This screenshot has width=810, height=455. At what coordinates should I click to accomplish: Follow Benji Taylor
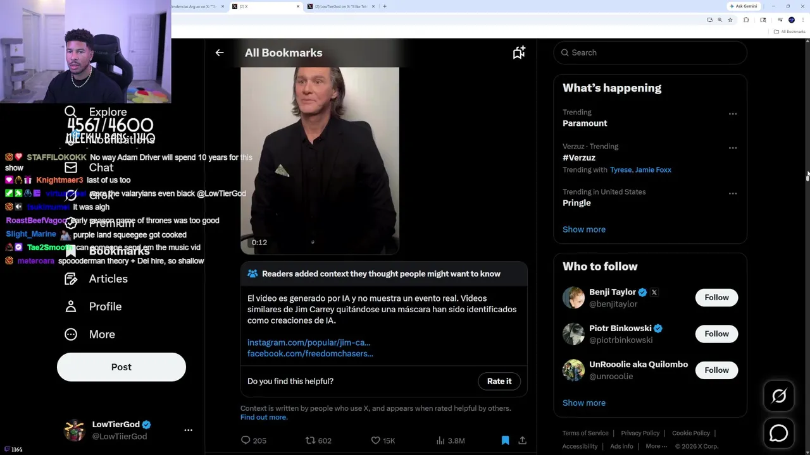716,298
